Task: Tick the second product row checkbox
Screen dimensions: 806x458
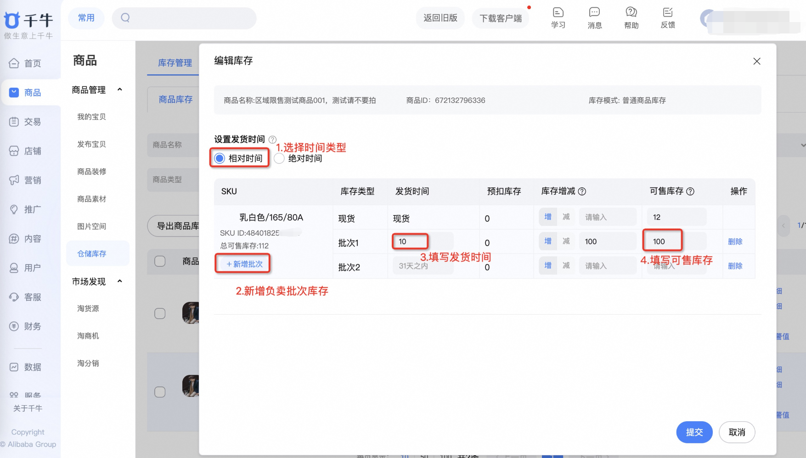Action: (160, 392)
